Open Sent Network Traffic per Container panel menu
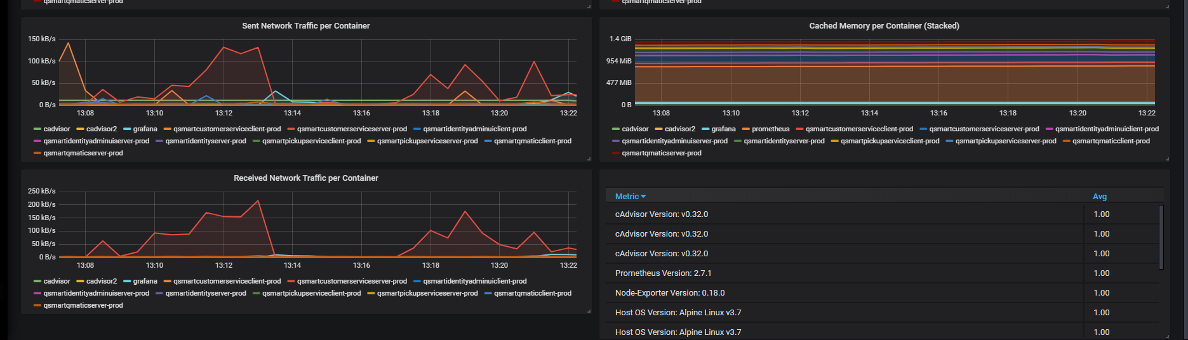1188x340 pixels. [x=305, y=26]
